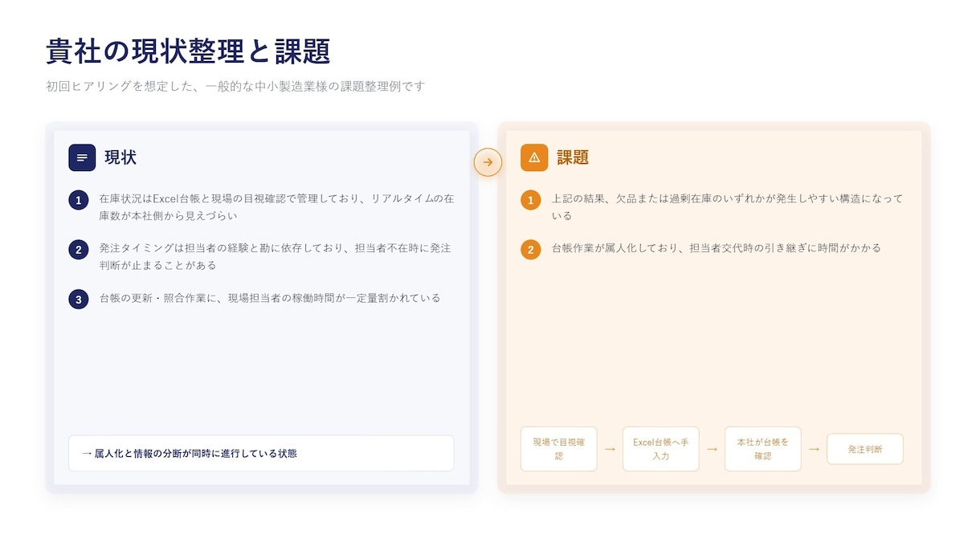Image resolution: width=980 pixels, height=551 pixels.
Task: Click text 発注タイミングは担当者の経験と勘
Action: tap(275, 256)
